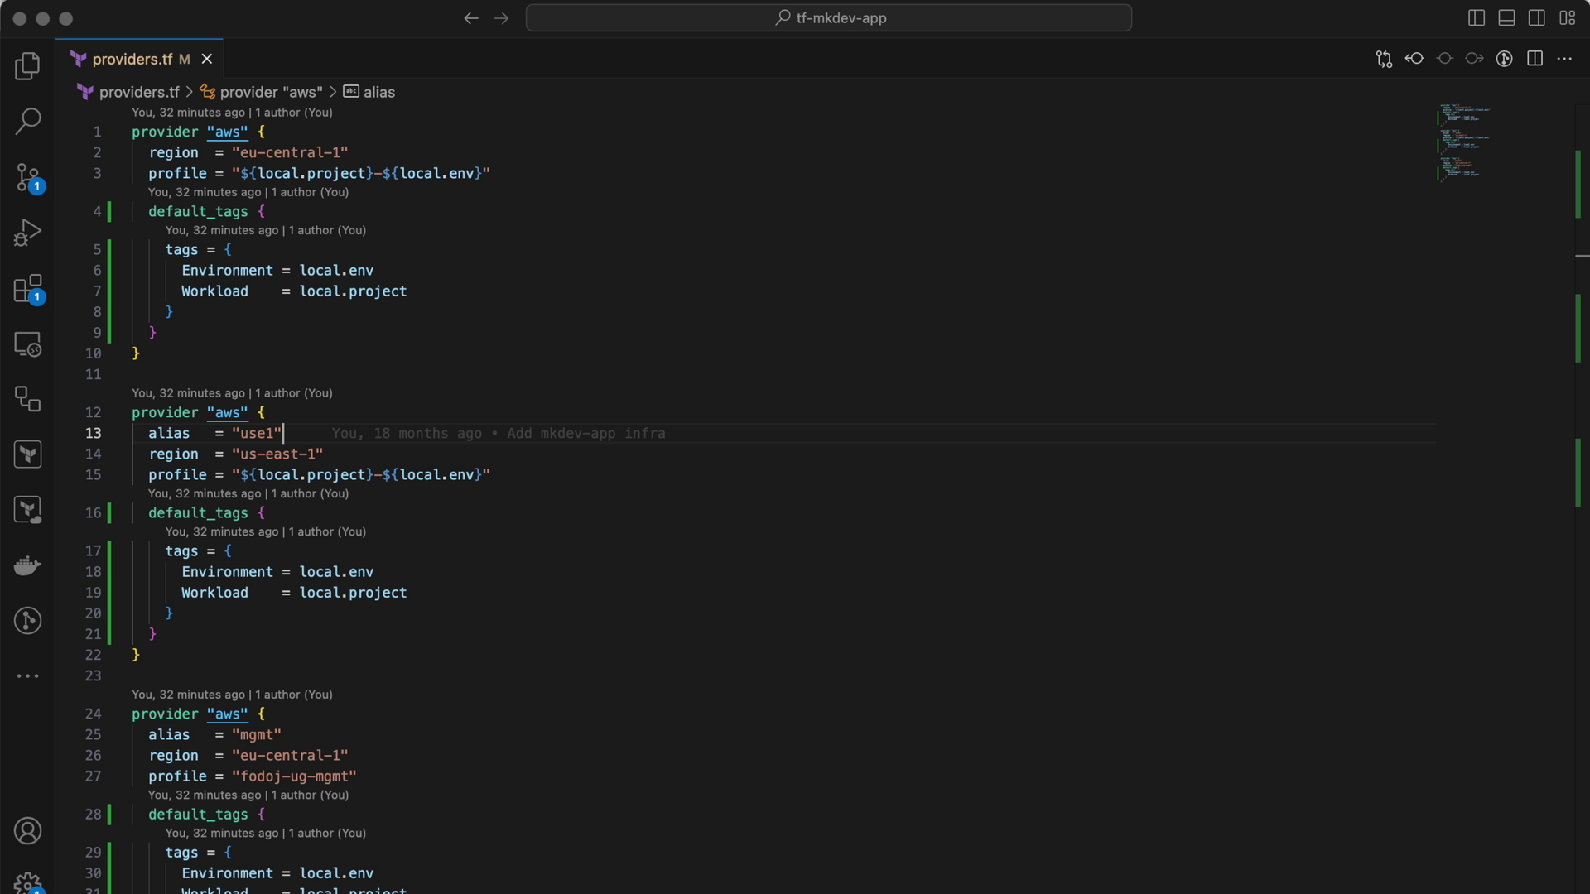Click providers.tf in breadcrumb path
The image size is (1590, 894).
pos(139,92)
